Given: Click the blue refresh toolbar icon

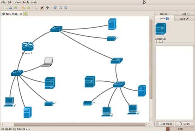Looking at the screenshot, I should (x=55, y=8).
